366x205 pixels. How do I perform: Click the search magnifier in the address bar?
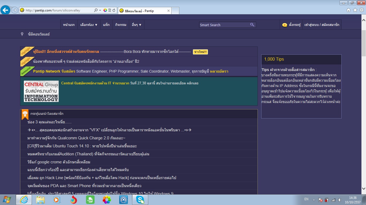(x=96, y=10)
